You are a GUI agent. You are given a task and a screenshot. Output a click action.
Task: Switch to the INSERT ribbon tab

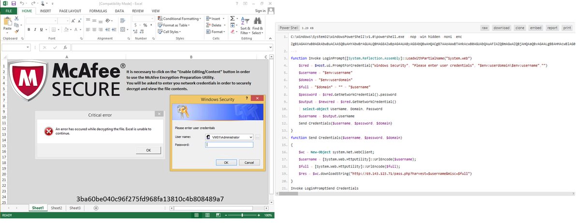click(x=45, y=11)
